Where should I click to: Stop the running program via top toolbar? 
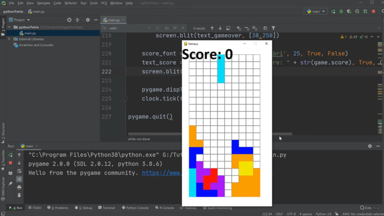[x=373, y=11]
